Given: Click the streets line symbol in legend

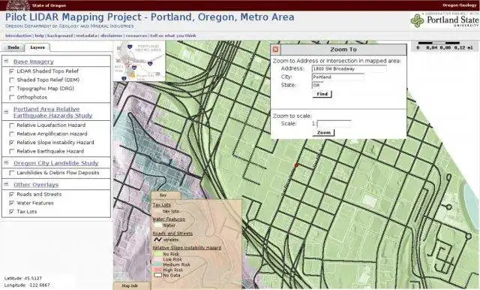Looking at the screenshot, I should coord(157,240).
